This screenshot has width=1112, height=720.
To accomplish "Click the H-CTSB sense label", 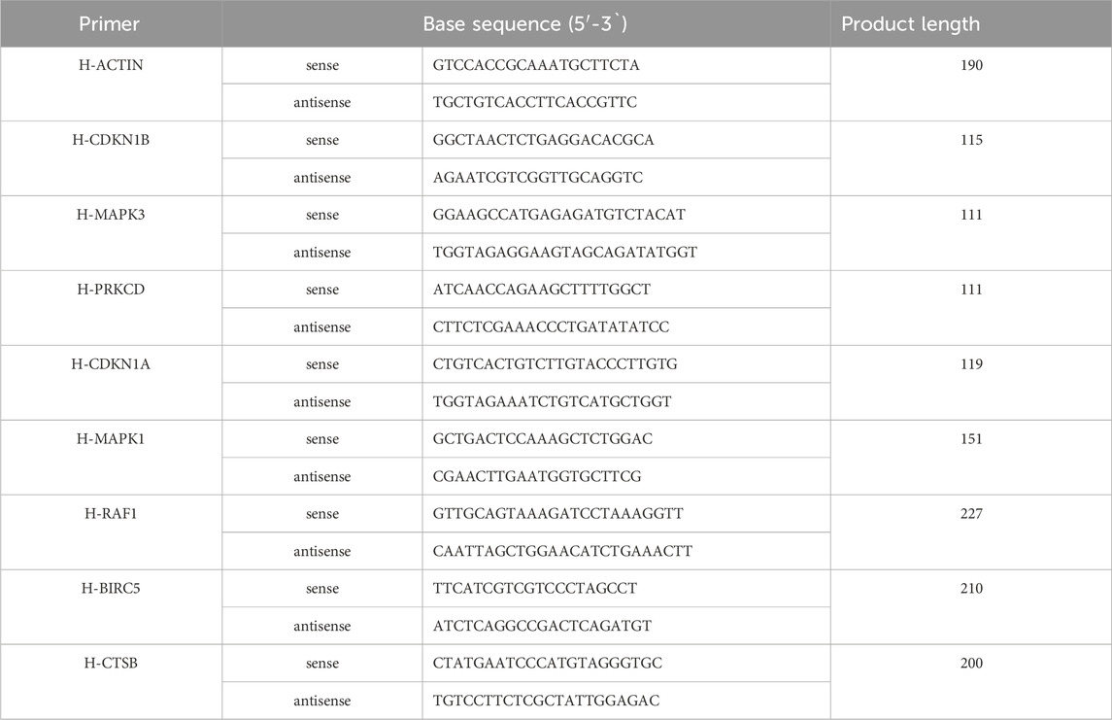I will [322, 664].
